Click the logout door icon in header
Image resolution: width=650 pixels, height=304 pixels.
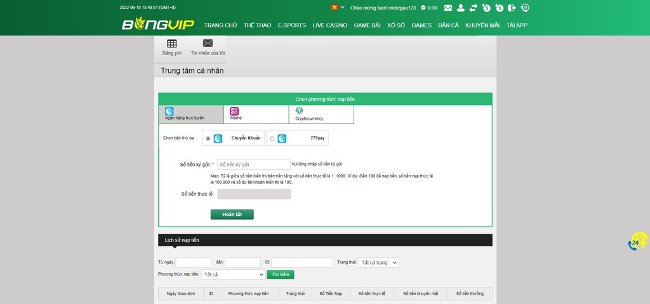512,8
